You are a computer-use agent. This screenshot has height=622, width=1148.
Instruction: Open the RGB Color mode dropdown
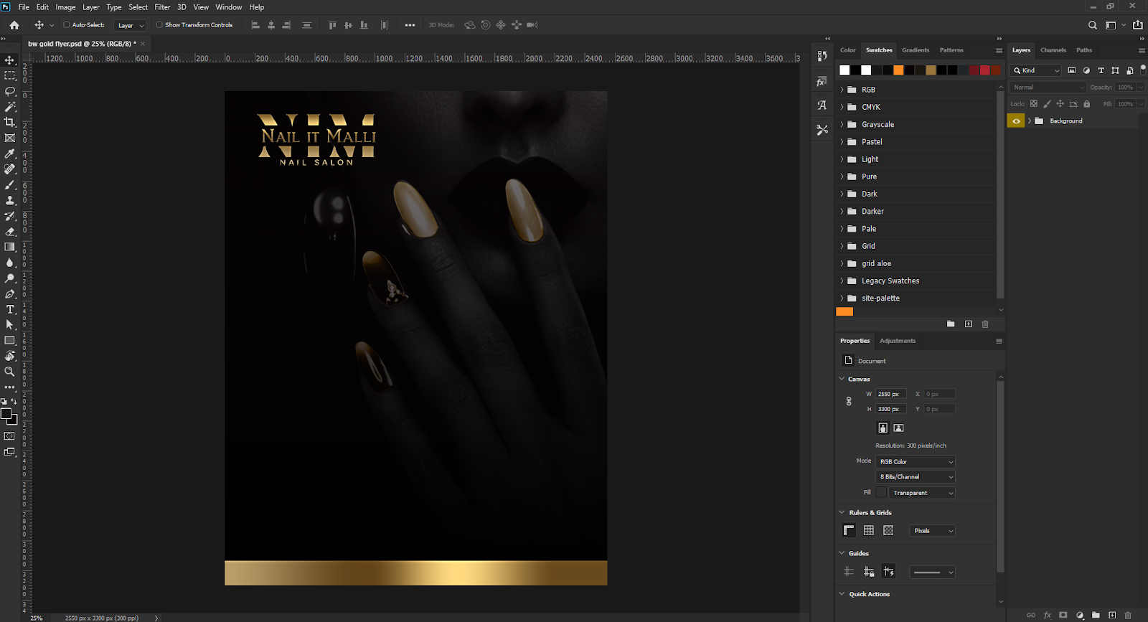916,462
